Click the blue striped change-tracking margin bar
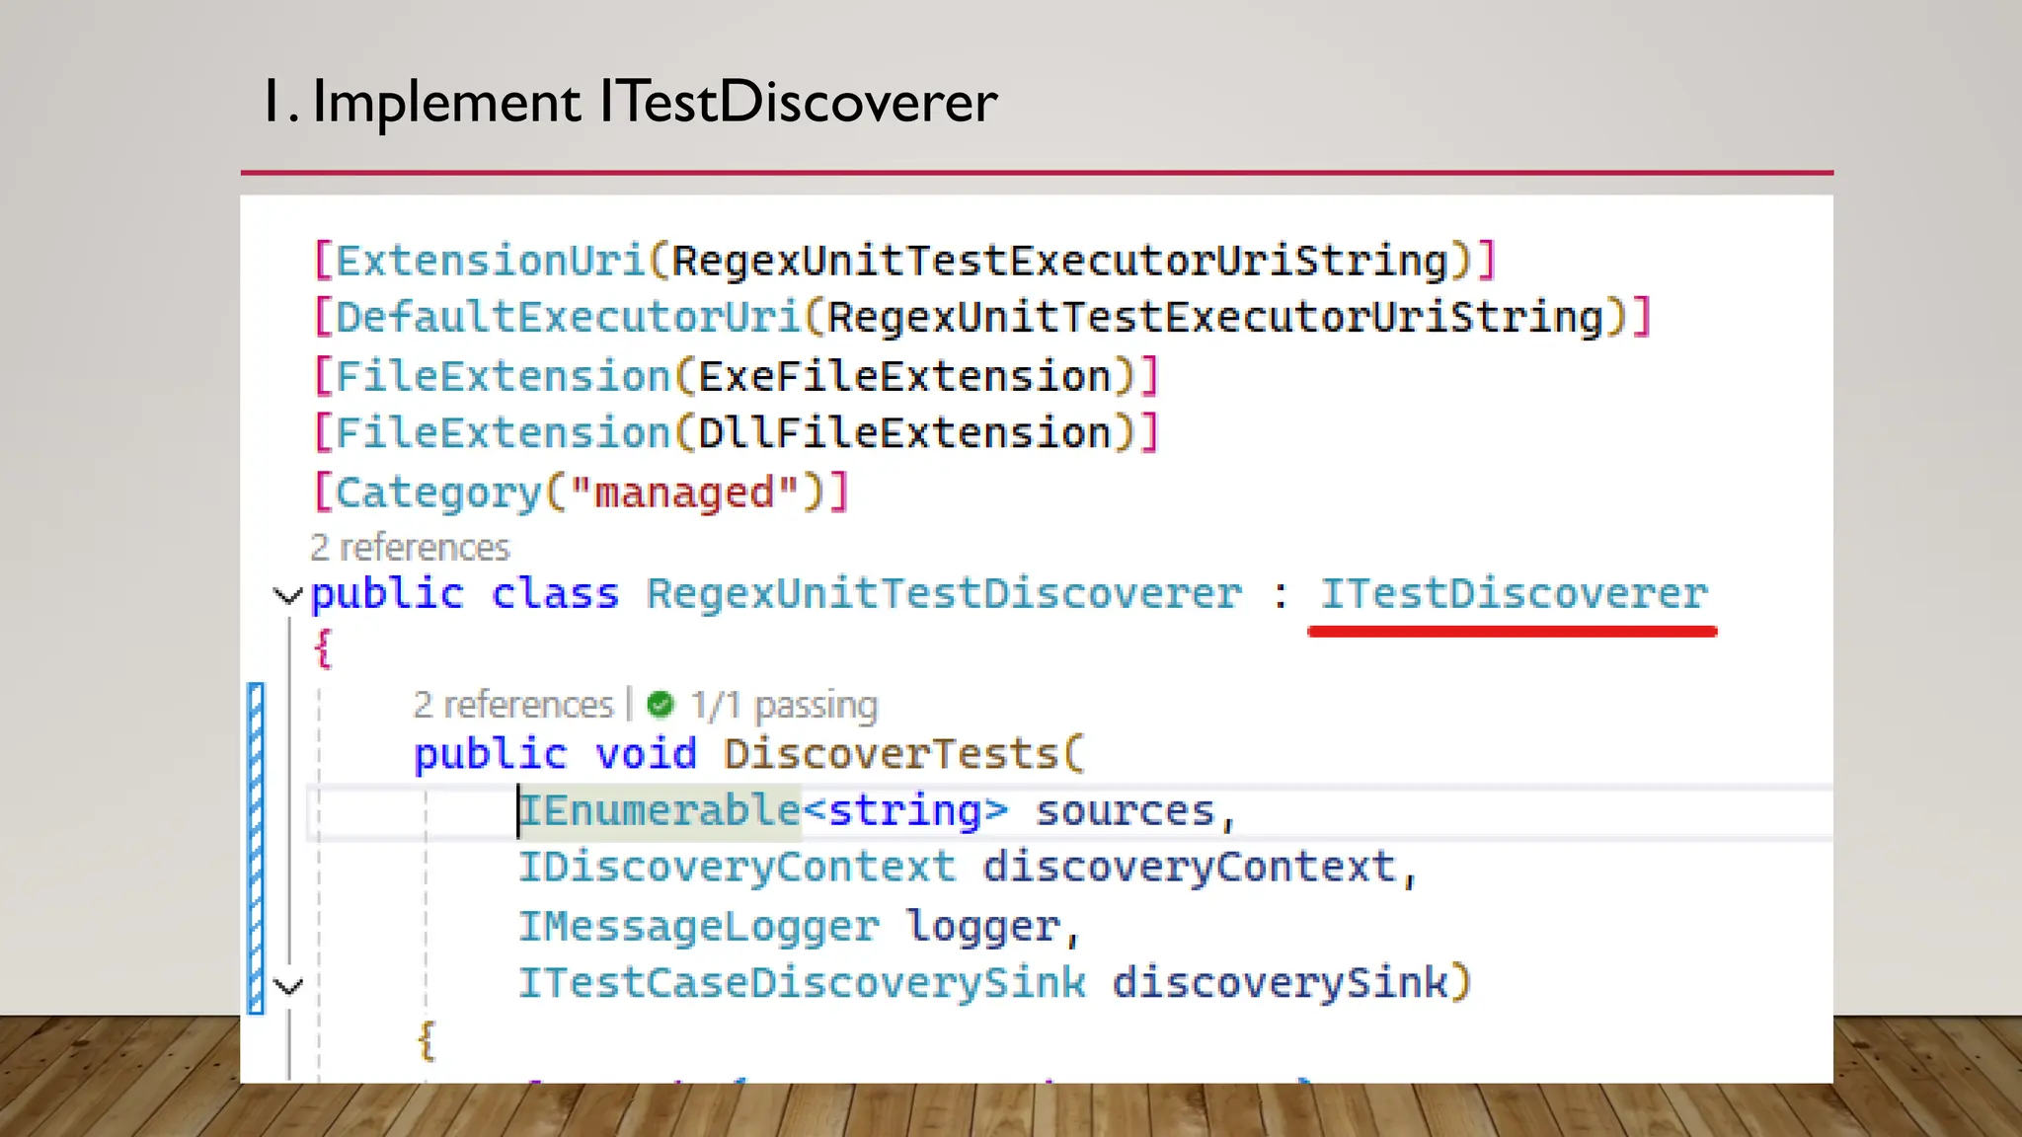 tap(256, 848)
